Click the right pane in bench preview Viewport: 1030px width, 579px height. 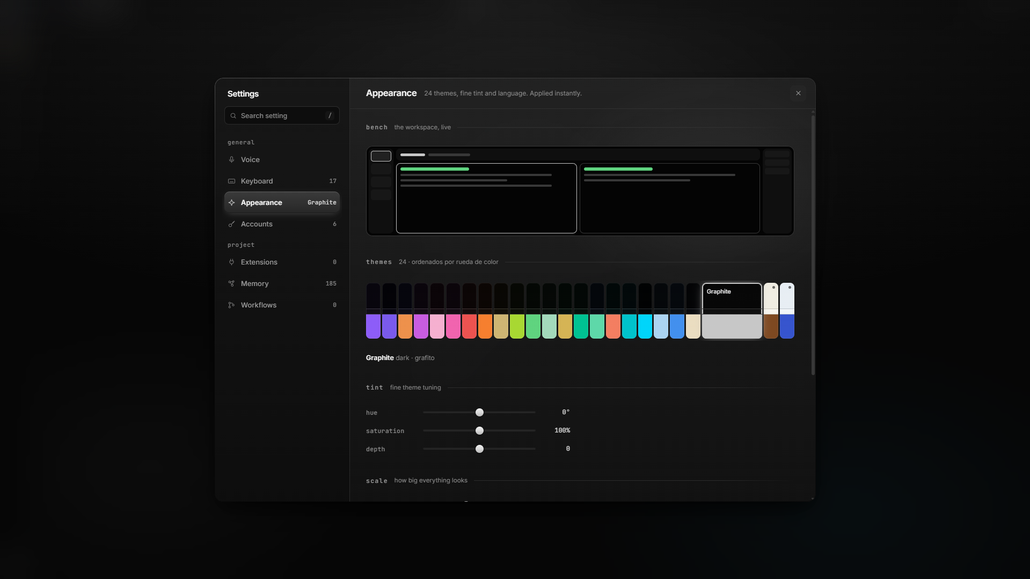pos(669,198)
